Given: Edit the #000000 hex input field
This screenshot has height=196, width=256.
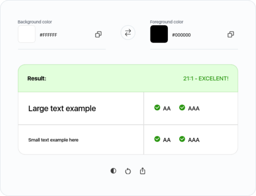Looking at the screenshot, I should click(x=197, y=35).
